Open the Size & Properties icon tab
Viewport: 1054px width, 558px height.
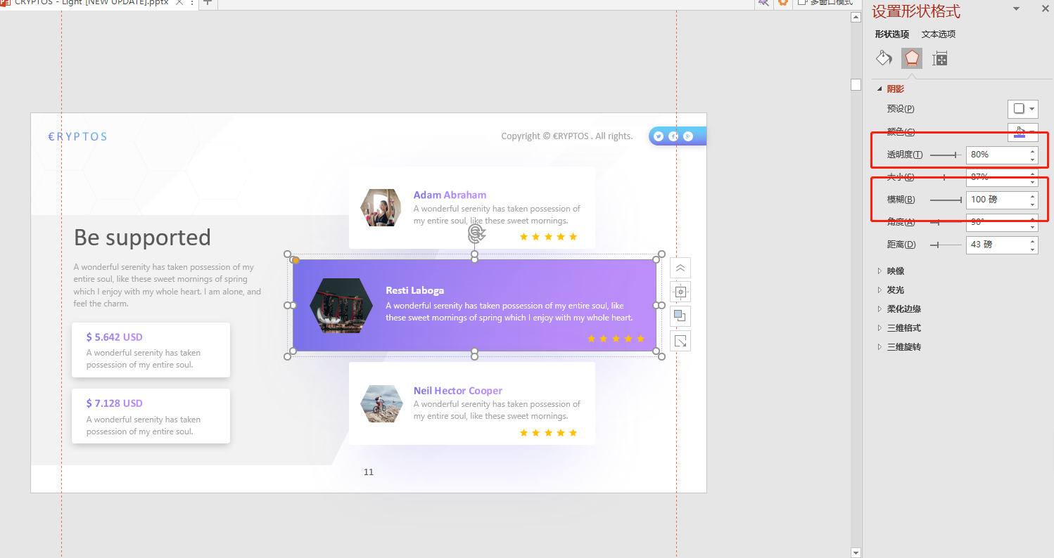click(x=940, y=59)
